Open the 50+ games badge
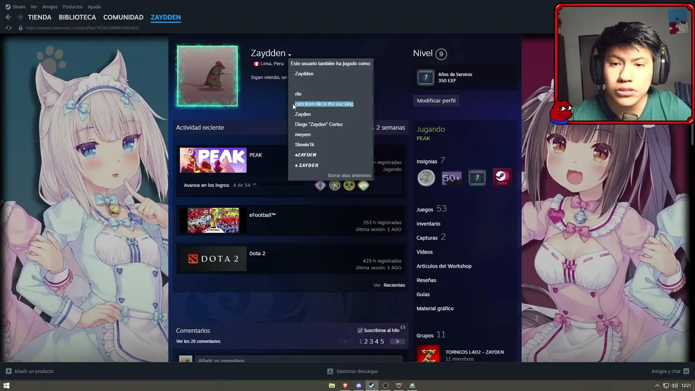 (x=451, y=178)
